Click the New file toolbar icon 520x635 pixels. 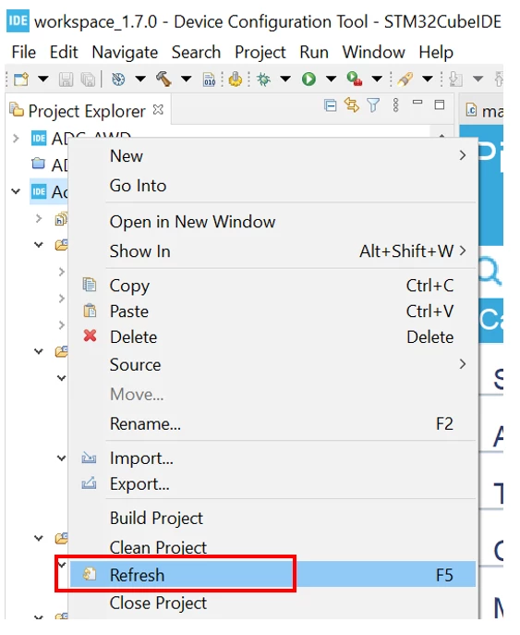(x=21, y=79)
